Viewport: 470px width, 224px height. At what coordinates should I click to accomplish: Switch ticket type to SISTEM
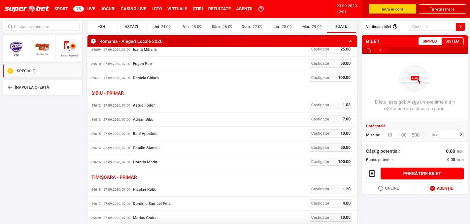coord(452,41)
